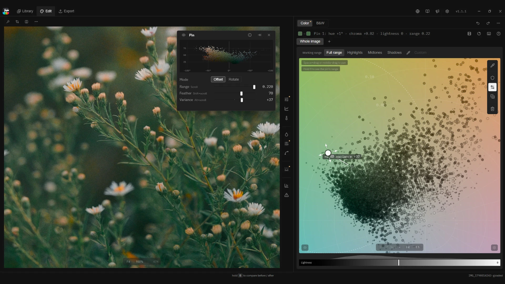Open the tone curve panel

click(x=286, y=109)
